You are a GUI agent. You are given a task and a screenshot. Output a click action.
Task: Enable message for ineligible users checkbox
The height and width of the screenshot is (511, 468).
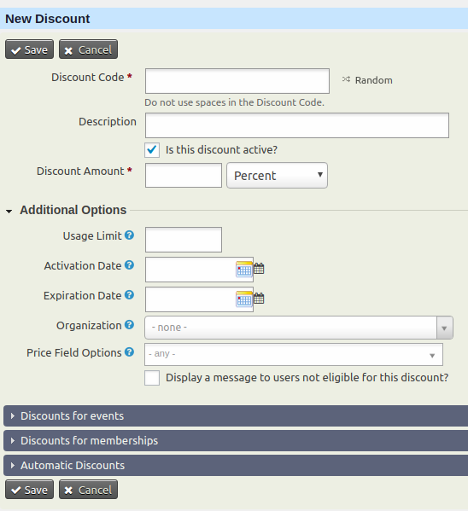[152, 378]
